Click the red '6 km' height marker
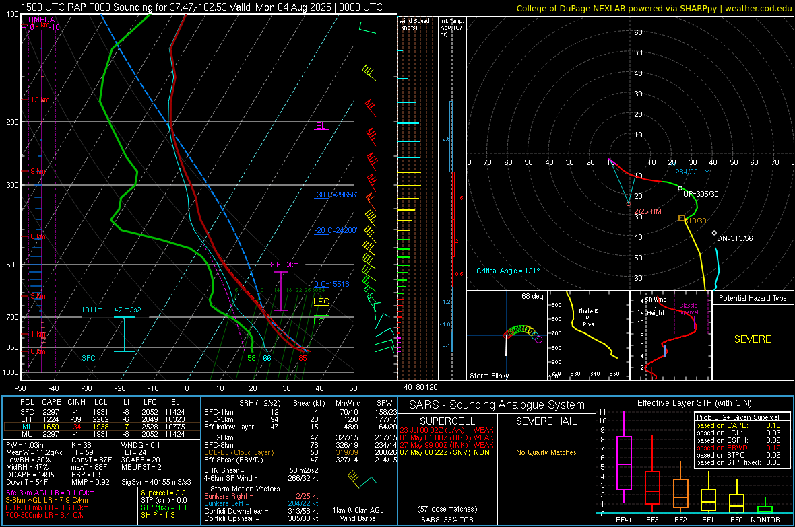 tap(38, 237)
